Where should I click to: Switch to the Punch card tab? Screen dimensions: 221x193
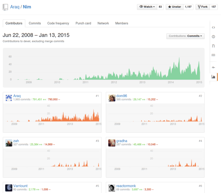83,23
